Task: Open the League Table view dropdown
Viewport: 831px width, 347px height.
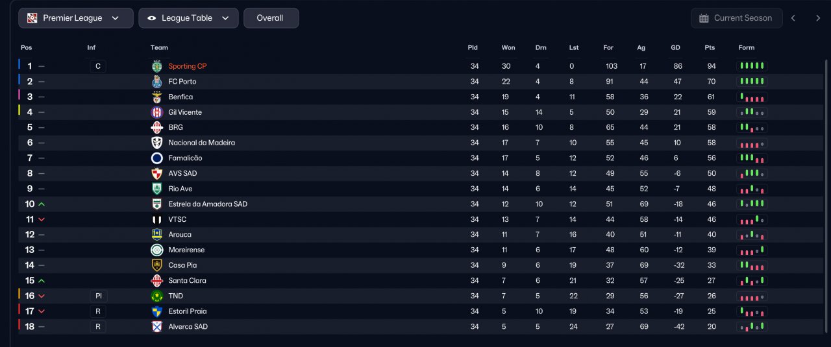Action: (188, 18)
